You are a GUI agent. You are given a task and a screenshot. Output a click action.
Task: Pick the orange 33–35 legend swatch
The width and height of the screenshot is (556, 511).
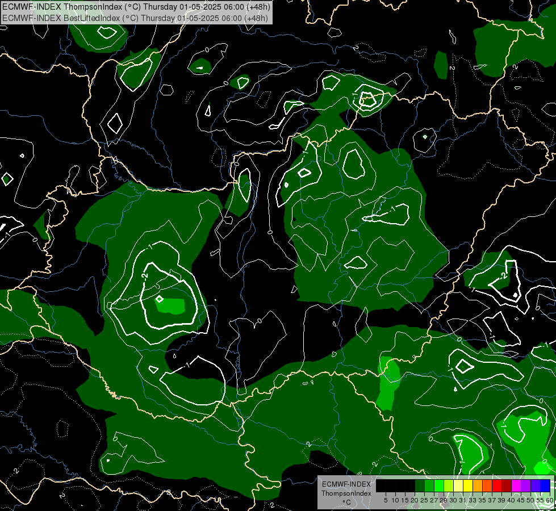(478, 485)
